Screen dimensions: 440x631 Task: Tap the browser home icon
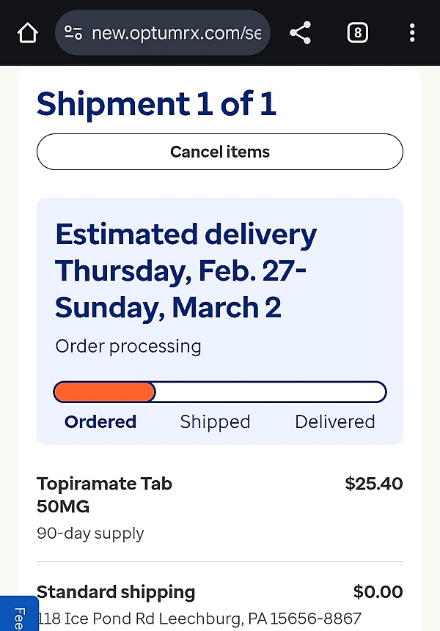pos(27,32)
